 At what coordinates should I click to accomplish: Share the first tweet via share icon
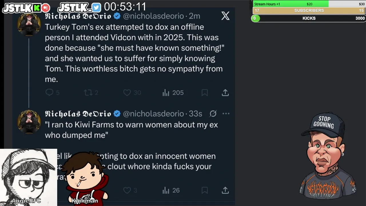[x=225, y=92]
